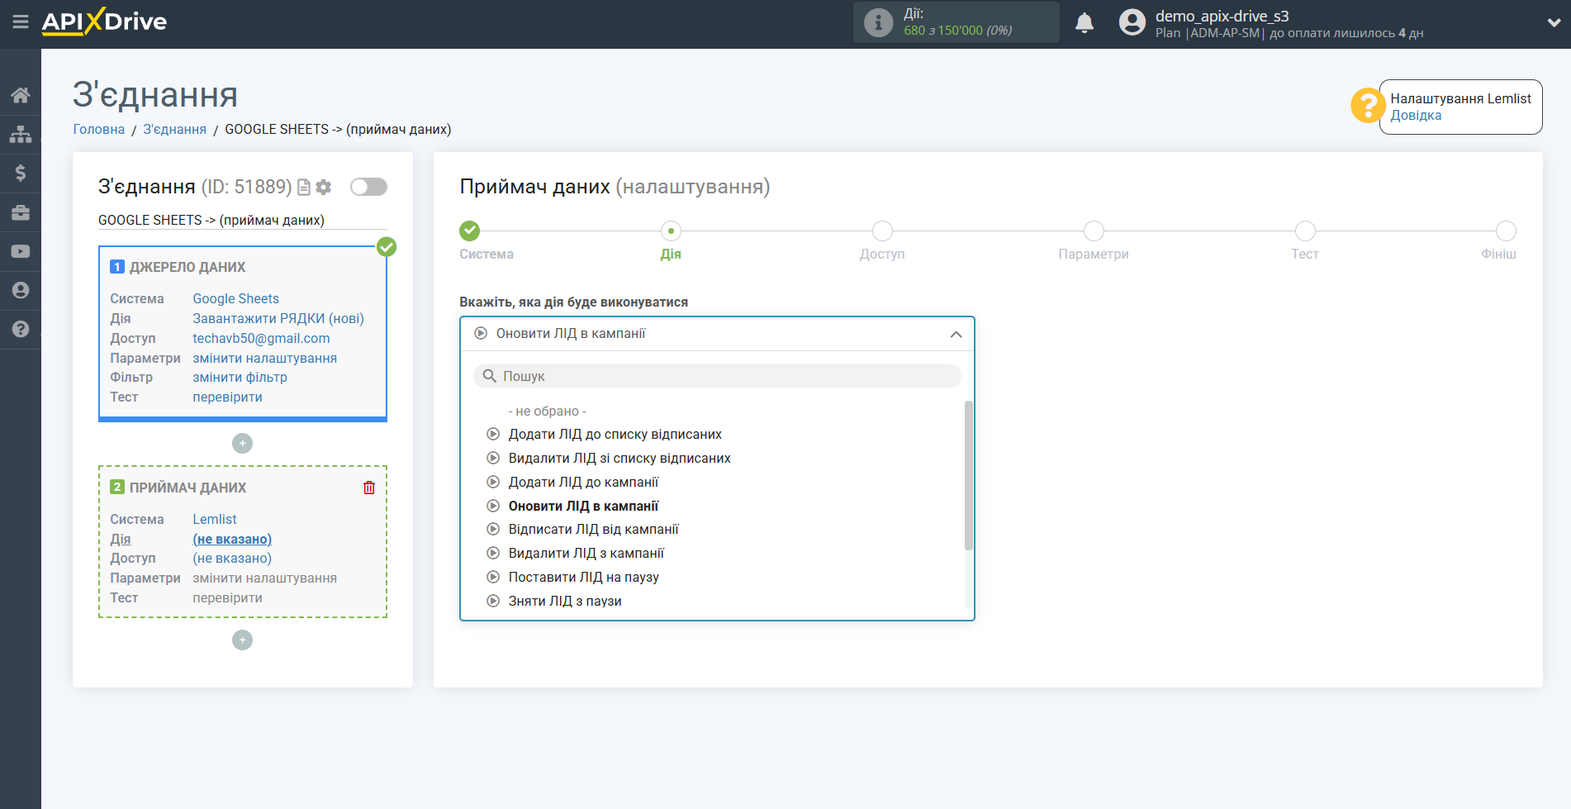Click the actions info icon
The height and width of the screenshot is (809, 1571).
878,22
